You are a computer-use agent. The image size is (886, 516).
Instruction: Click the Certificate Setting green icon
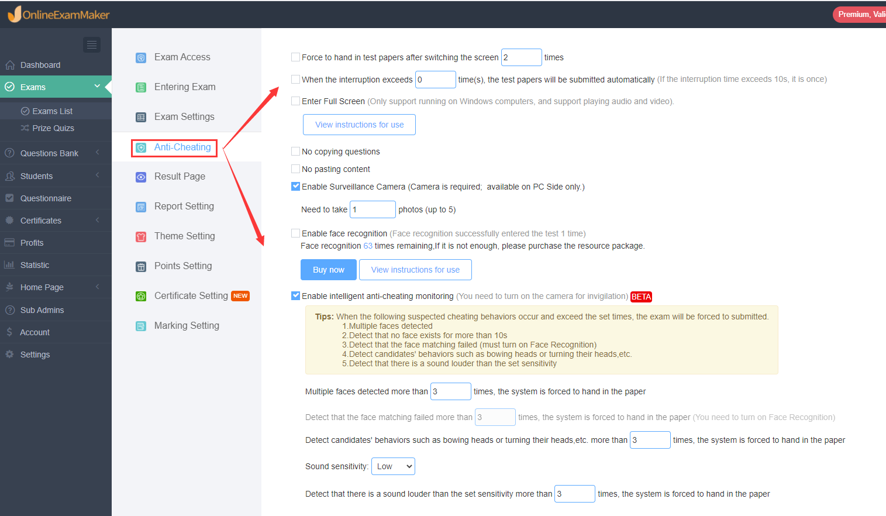141,297
